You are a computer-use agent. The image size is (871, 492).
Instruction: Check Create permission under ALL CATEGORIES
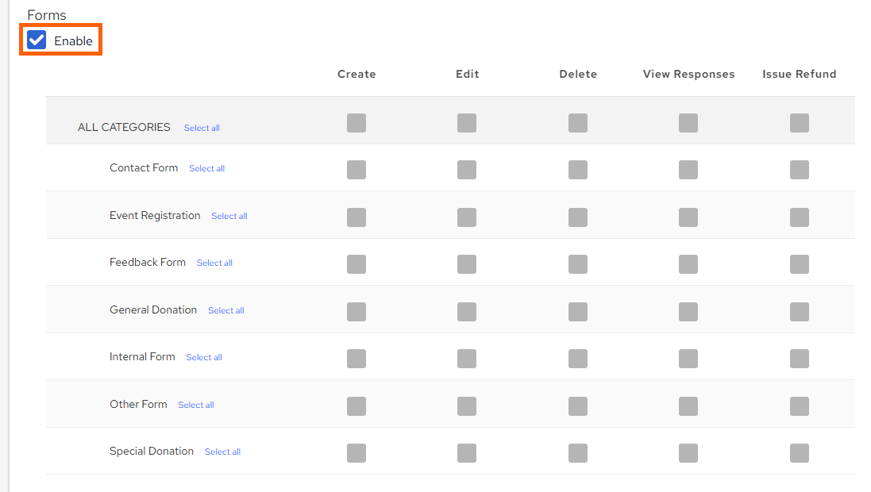356,123
